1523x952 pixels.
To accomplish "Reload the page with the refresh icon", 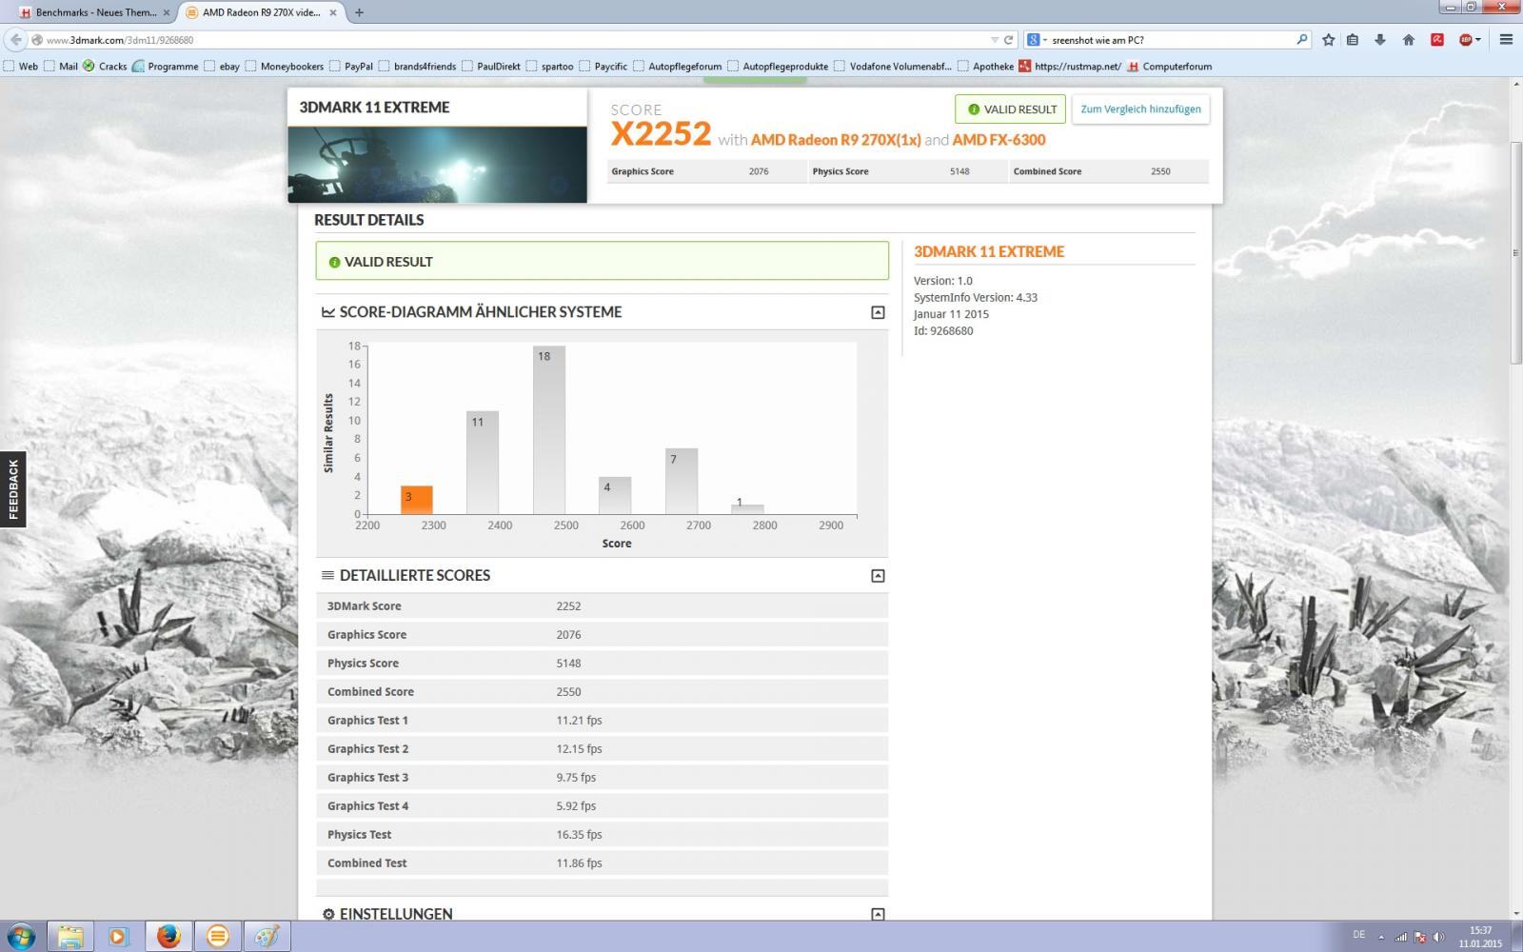I will (1009, 40).
